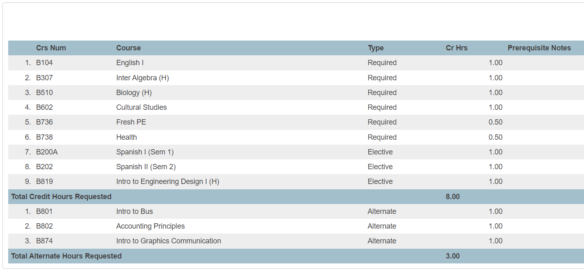Select Intro to Graphics Communication course
584x279 pixels.
tap(168, 241)
